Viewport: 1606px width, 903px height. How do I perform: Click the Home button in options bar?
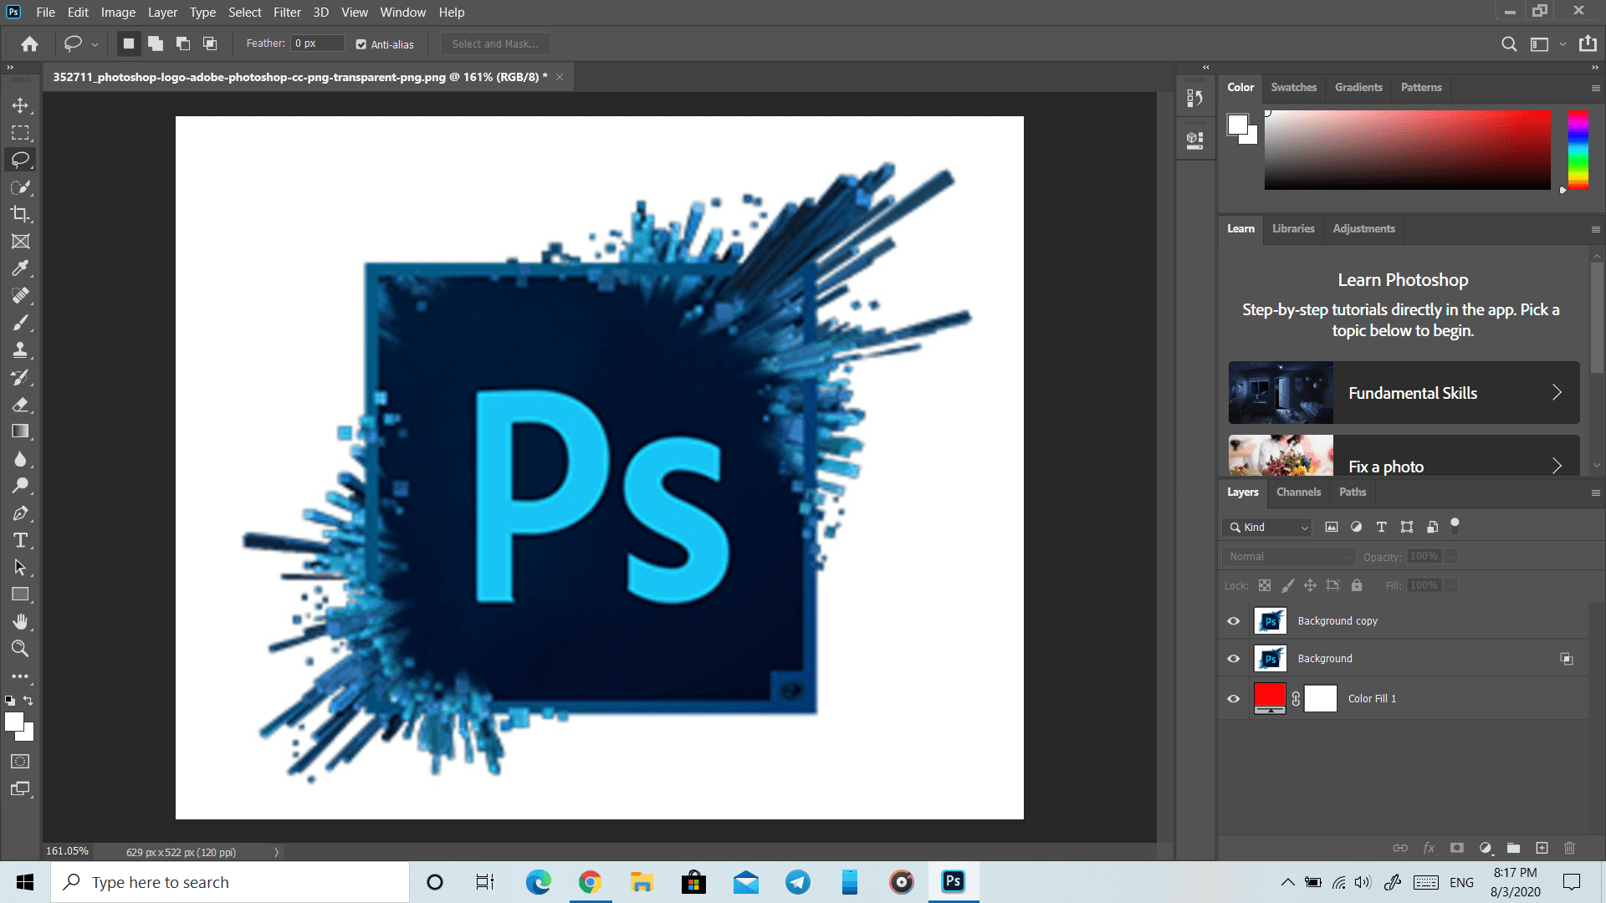click(x=30, y=44)
